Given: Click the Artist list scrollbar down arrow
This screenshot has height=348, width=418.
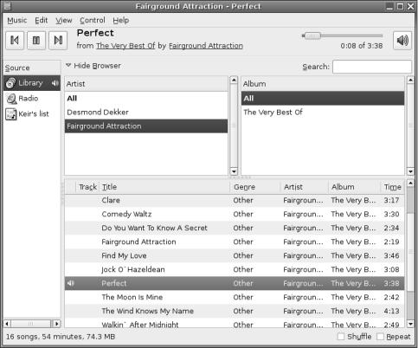Looking at the screenshot, I should coord(234,171).
